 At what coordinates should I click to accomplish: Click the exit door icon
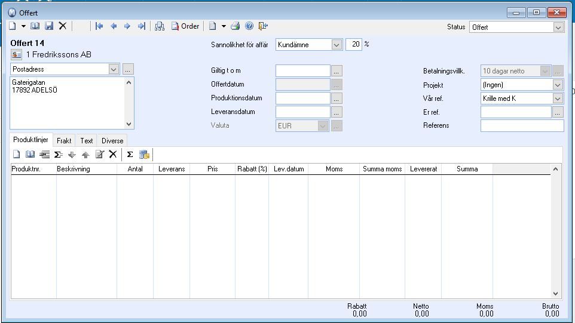[x=263, y=26]
